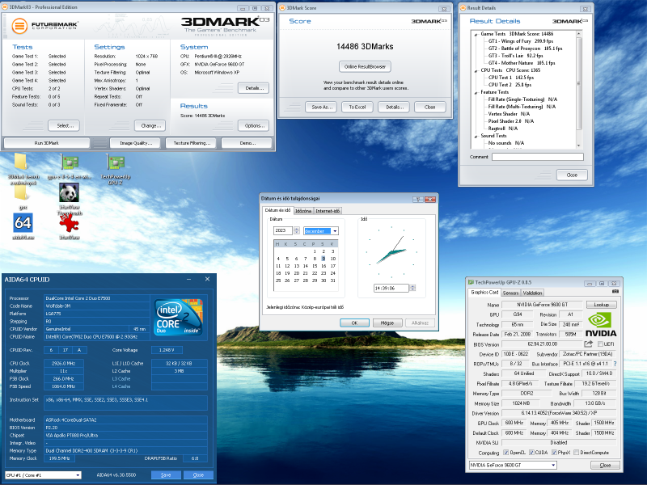Minimize the AIDA64 CPUID window
647x485 pixels.
[188, 279]
